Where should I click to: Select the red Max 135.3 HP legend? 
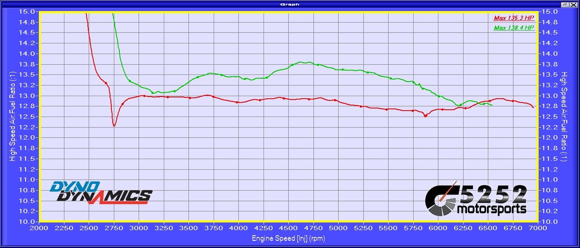(x=514, y=18)
